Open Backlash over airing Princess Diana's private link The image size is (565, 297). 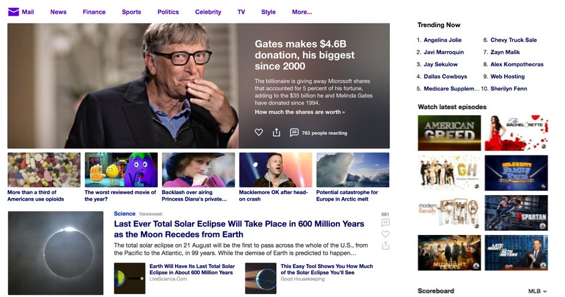click(194, 196)
